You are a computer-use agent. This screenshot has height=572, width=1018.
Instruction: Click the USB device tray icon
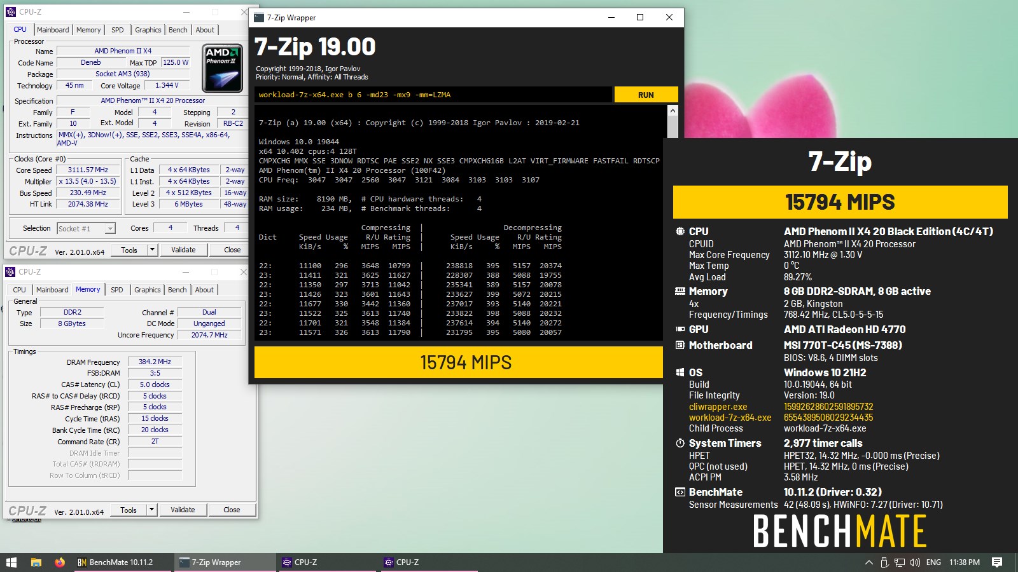(x=884, y=562)
